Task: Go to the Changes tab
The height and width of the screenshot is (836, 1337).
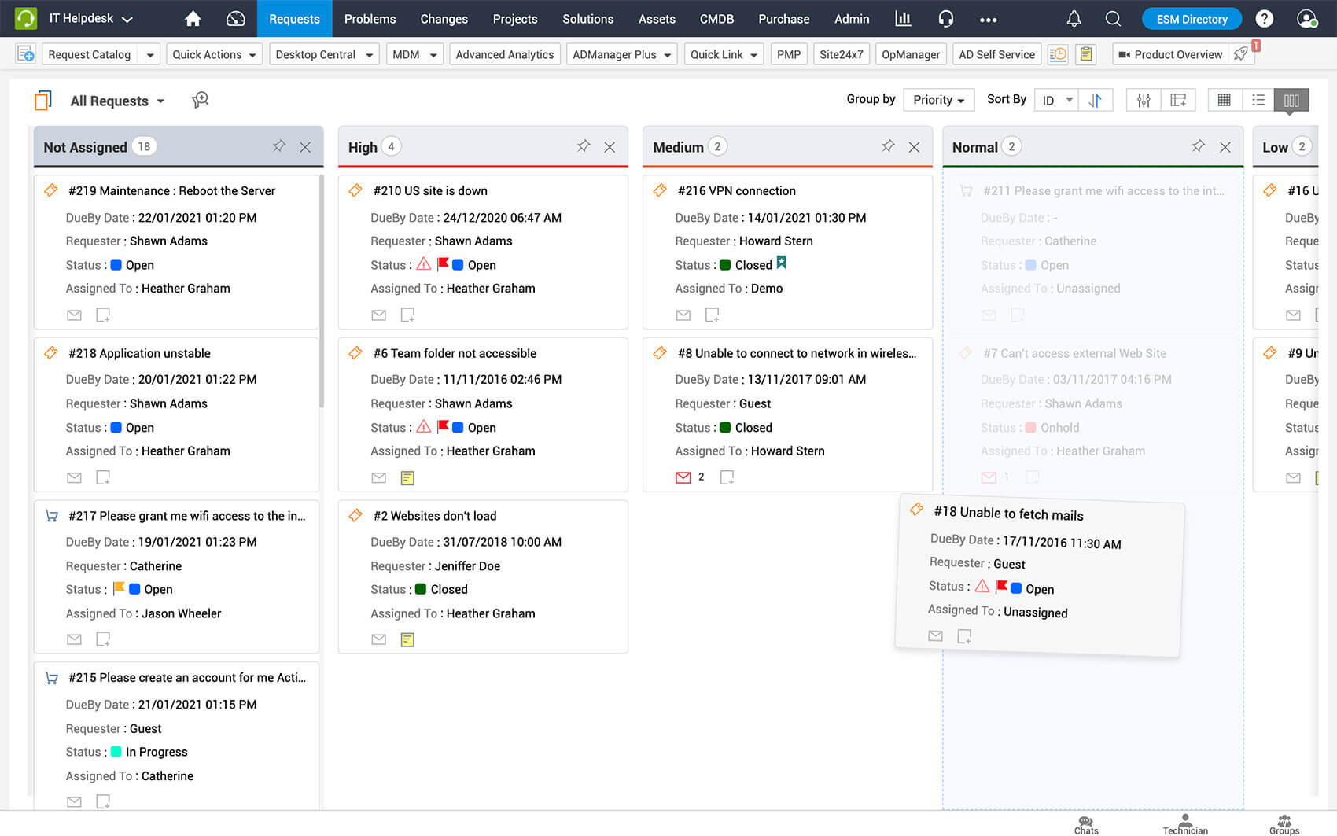Action: (444, 19)
